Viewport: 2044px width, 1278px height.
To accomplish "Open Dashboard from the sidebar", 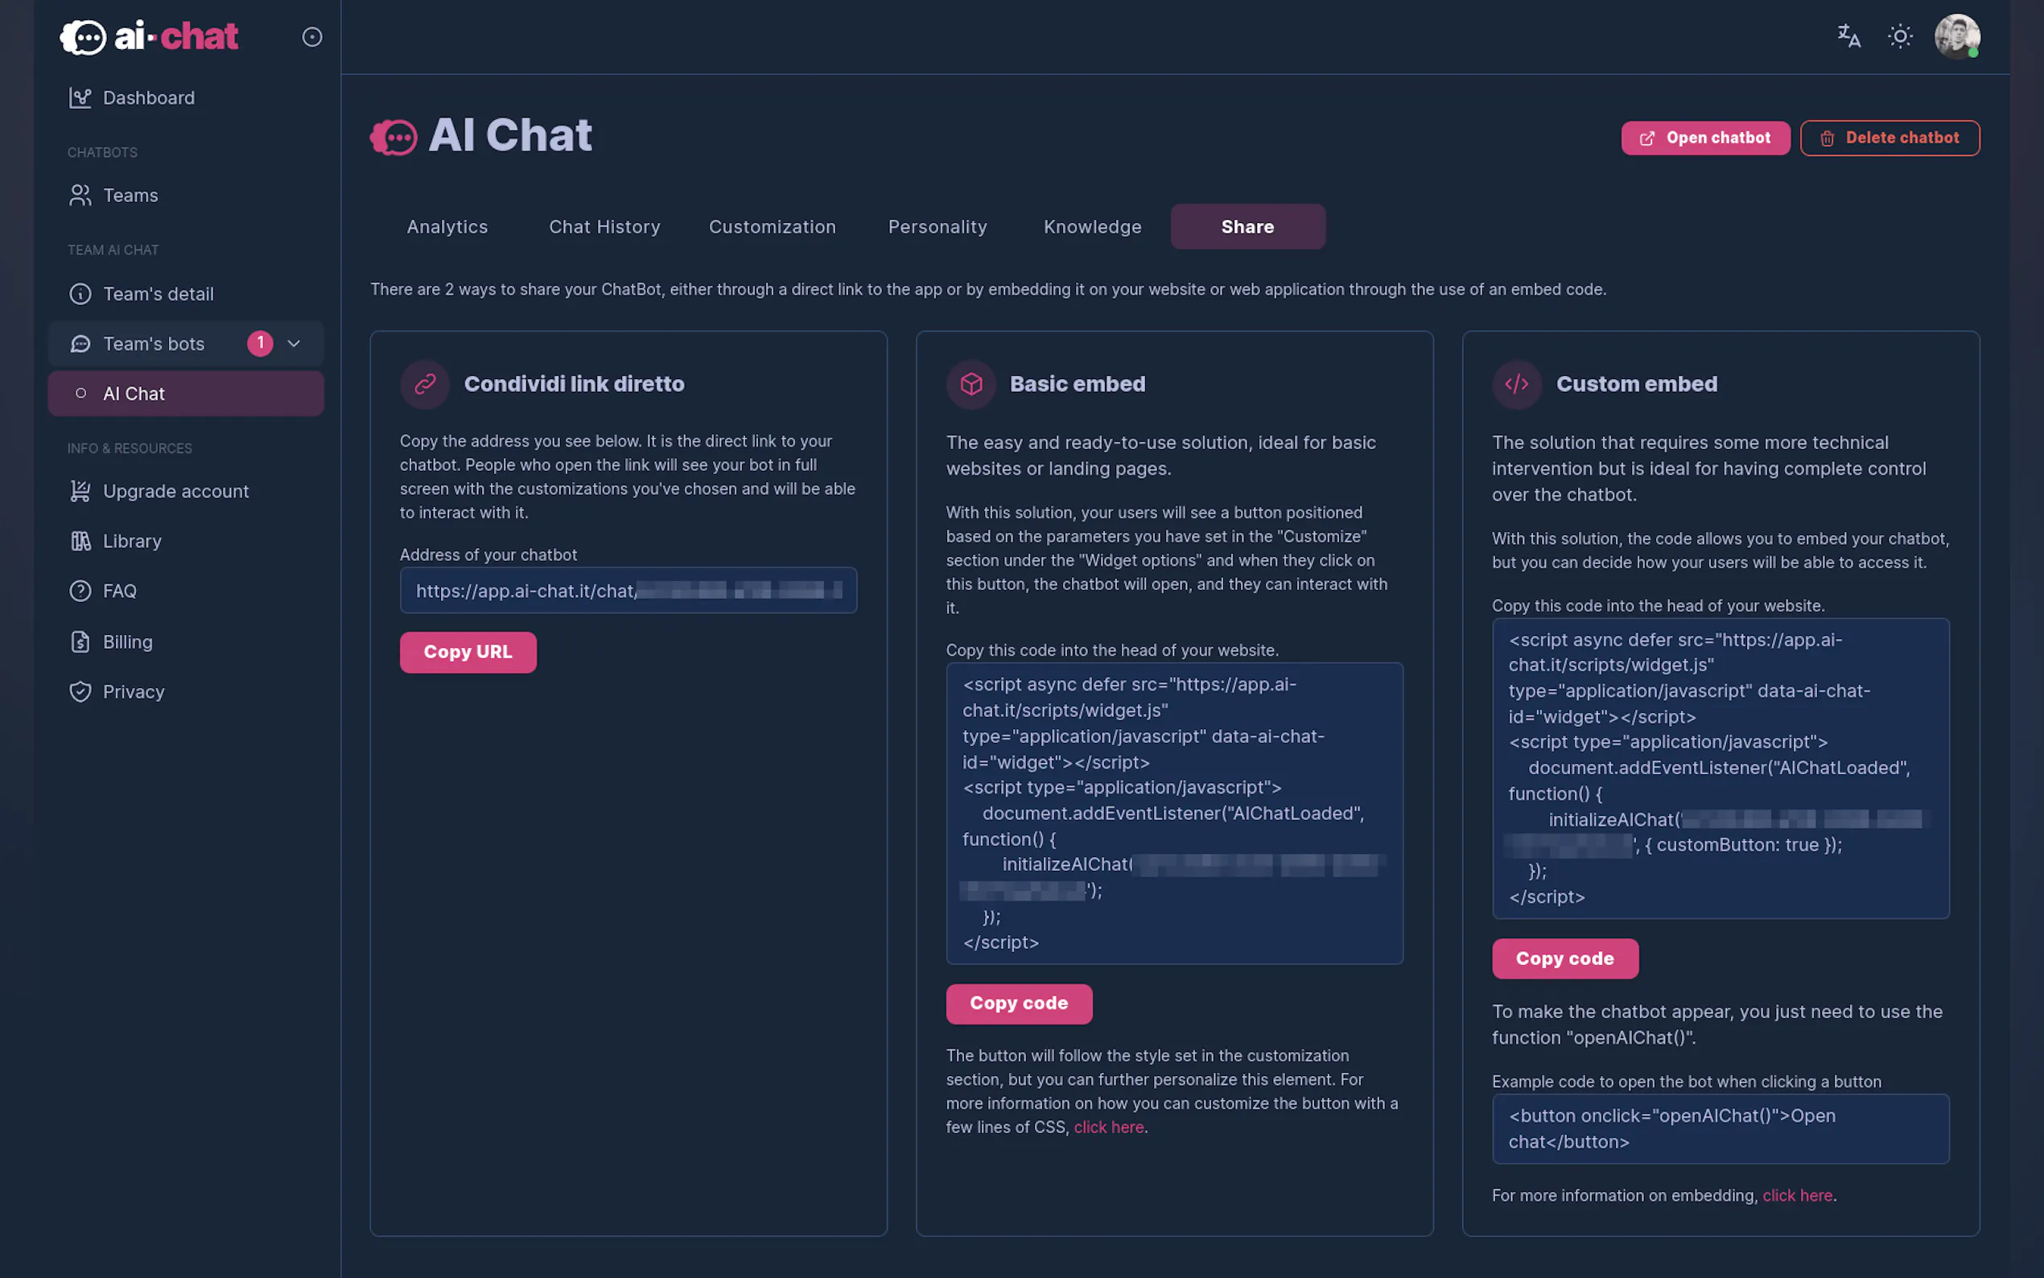I will coord(148,98).
